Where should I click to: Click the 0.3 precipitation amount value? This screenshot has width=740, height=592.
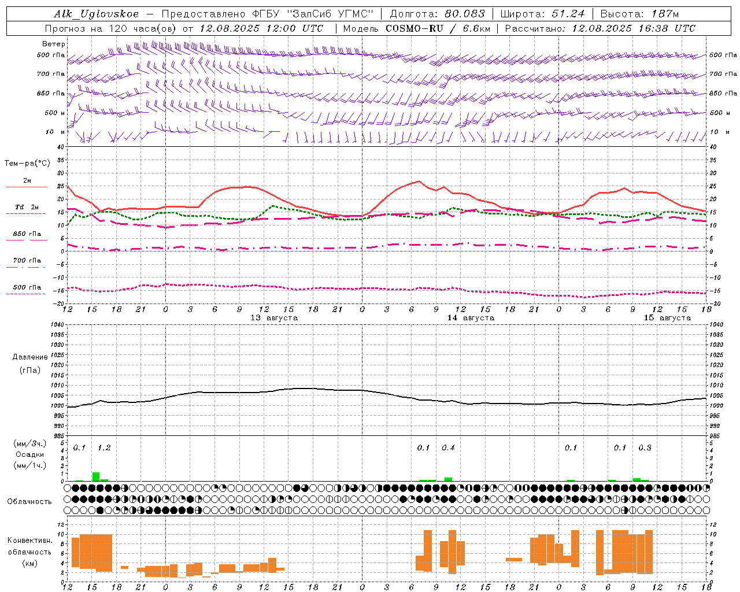click(x=645, y=448)
